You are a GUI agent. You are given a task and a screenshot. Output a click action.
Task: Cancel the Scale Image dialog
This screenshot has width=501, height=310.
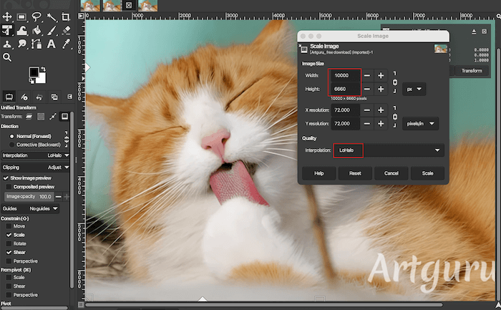391,173
